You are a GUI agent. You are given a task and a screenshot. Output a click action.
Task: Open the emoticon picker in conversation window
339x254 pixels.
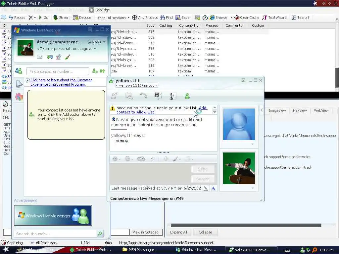[x=116, y=159]
